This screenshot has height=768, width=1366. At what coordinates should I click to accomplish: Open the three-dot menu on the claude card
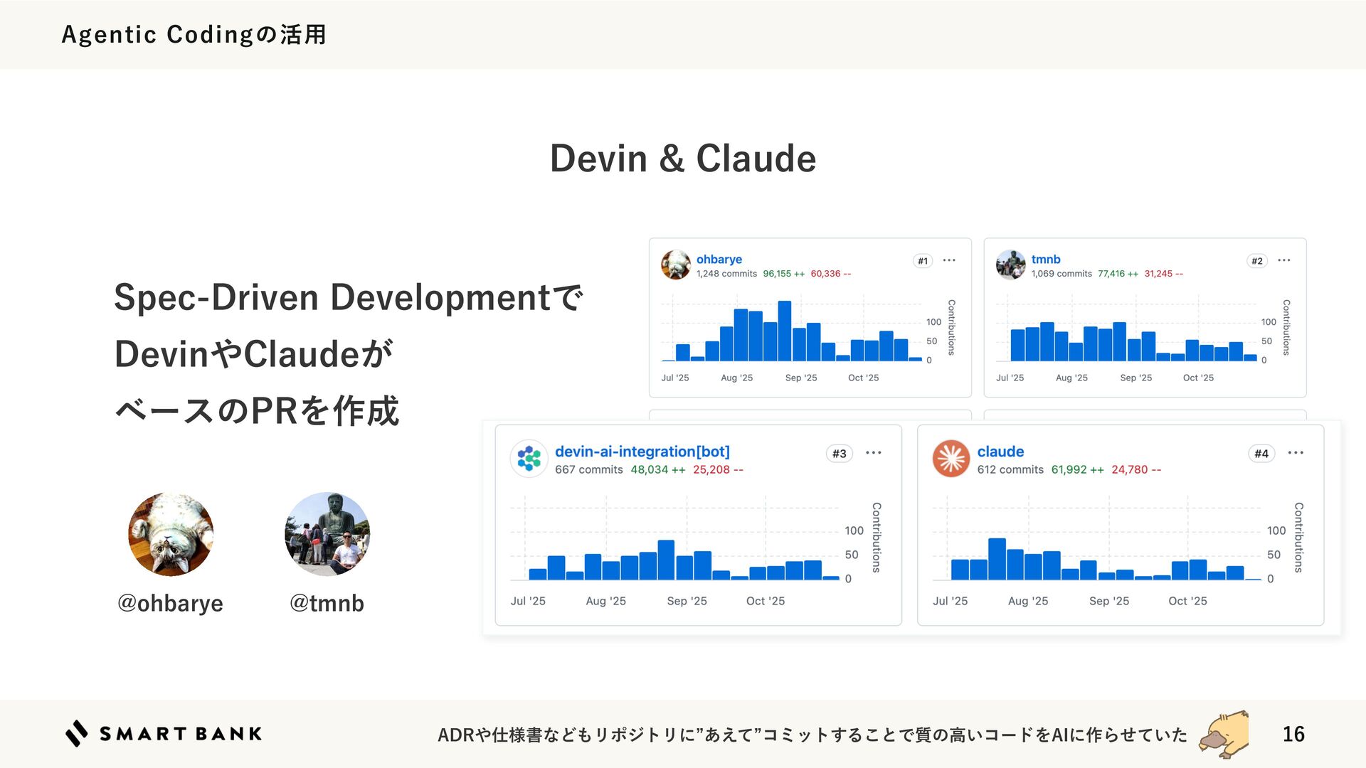click(1296, 453)
